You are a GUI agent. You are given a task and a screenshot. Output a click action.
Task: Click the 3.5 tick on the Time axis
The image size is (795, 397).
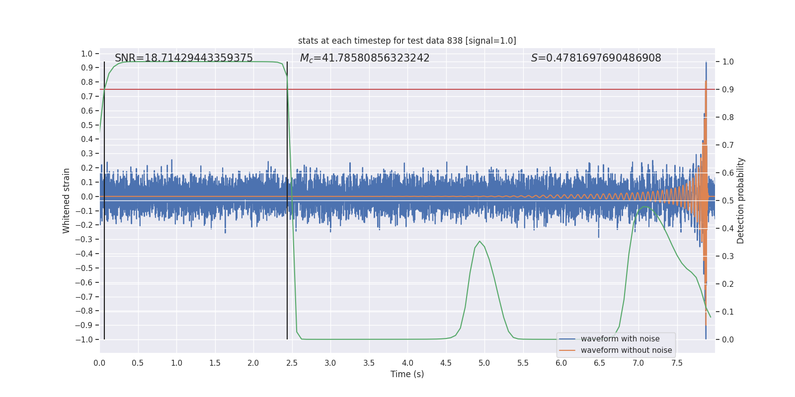pos(369,363)
